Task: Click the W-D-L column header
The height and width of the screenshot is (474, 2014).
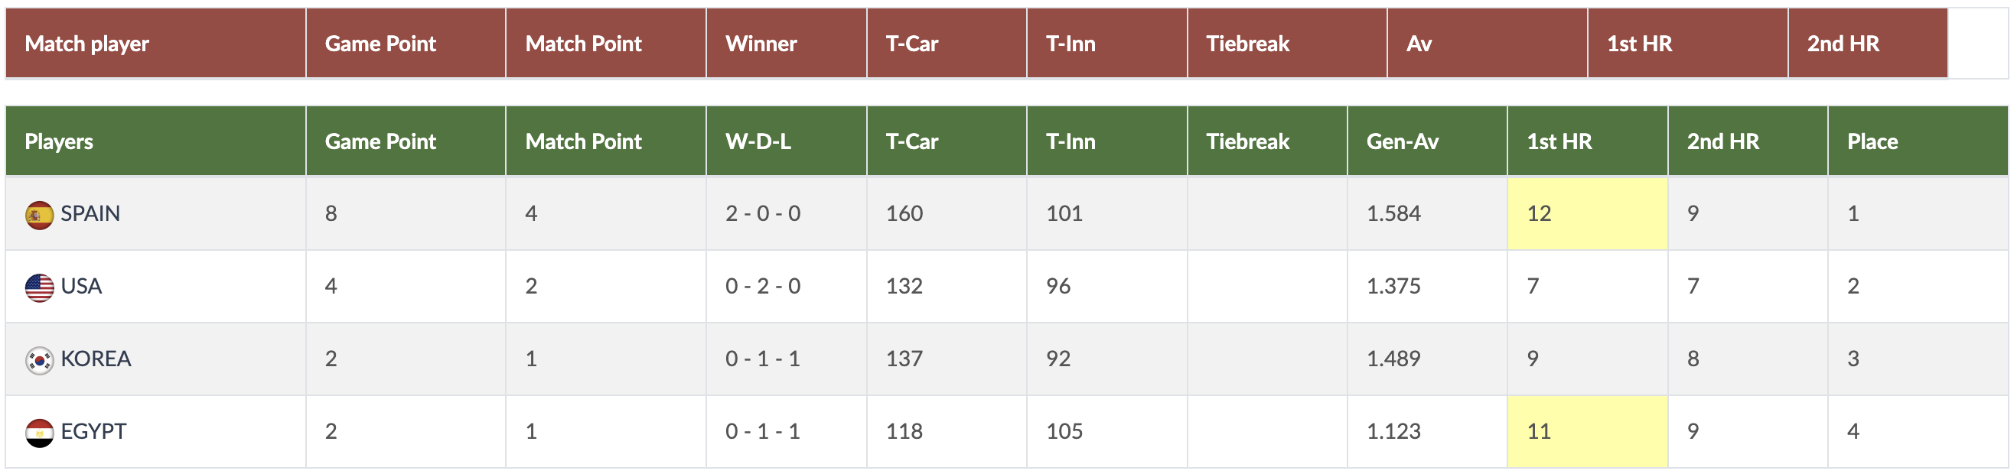Action: coord(758,141)
